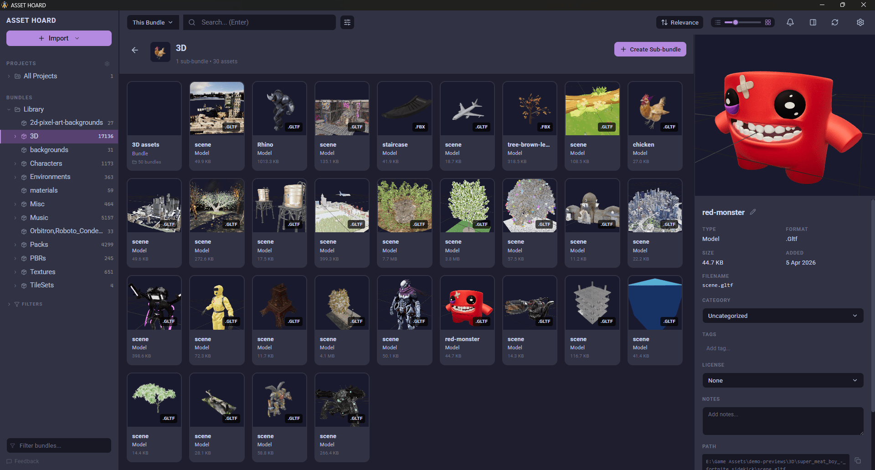Open the This Bundle scope dropdown
Image resolution: width=875 pixels, height=470 pixels.
click(153, 22)
